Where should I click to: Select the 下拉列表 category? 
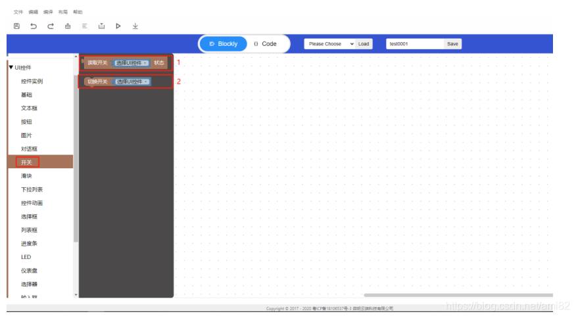coord(32,189)
